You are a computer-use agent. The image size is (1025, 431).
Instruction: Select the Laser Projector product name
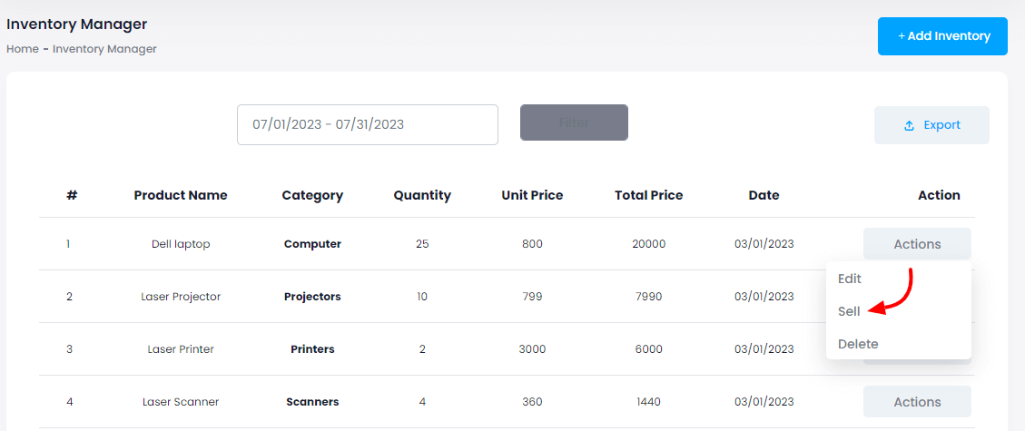[x=181, y=297]
